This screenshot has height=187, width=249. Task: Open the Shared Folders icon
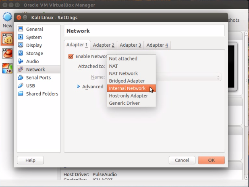[21, 93]
